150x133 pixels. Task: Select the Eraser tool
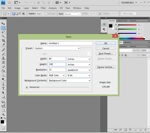pyautogui.click(x=3, y=66)
